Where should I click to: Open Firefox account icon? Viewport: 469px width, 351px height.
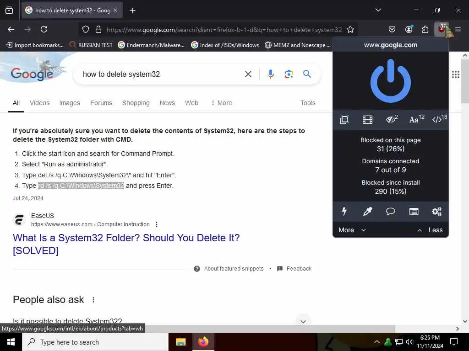[x=409, y=29]
